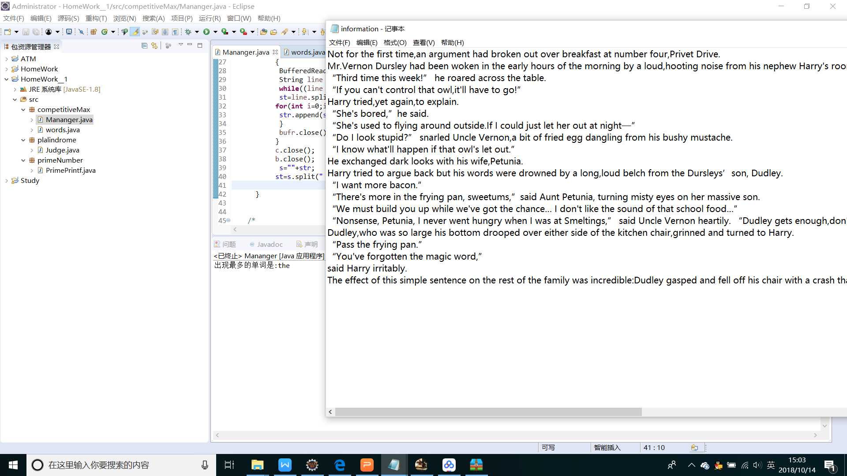
Task: Click the Open Task folder icon
Action: tap(274, 32)
